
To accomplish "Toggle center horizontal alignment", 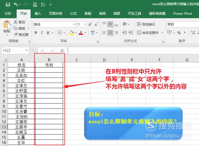I will point(110,33).
